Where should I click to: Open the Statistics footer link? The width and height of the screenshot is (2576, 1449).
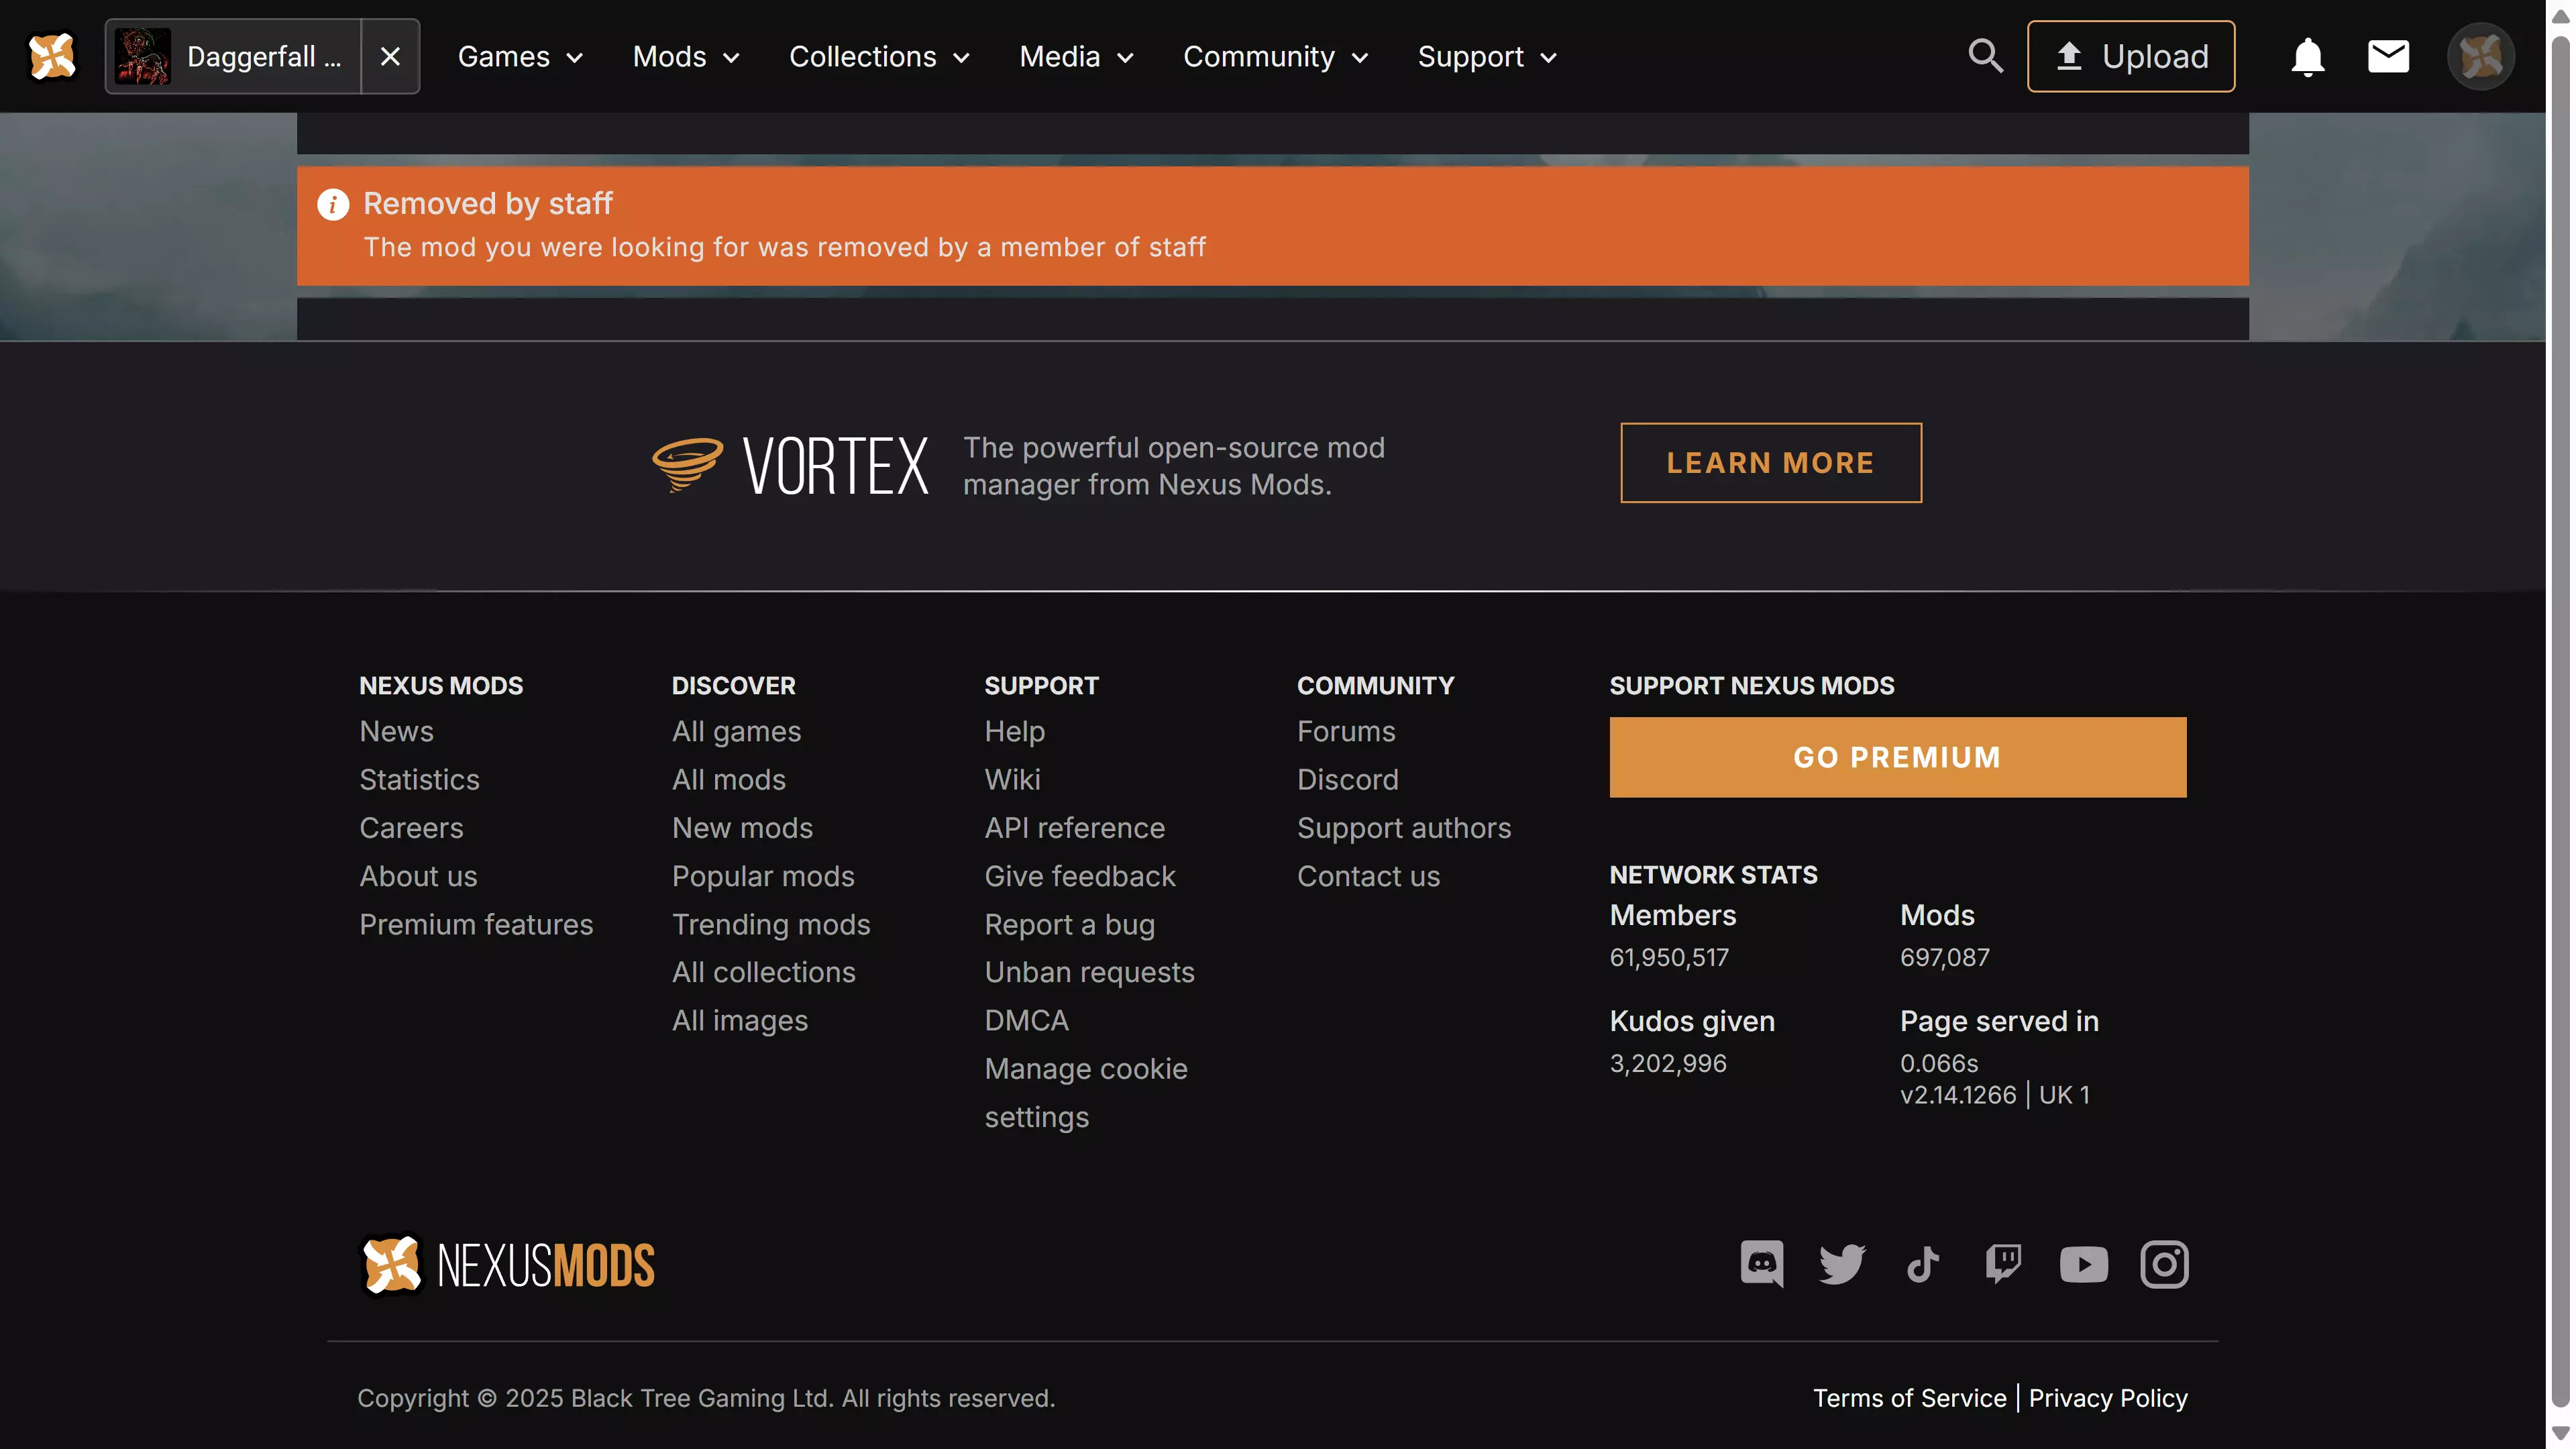pos(419,779)
